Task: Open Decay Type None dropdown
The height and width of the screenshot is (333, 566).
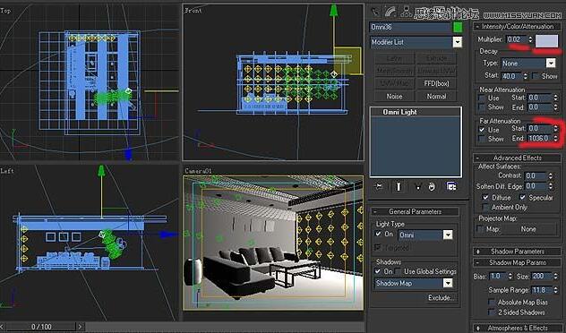Action: pyautogui.click(x=551, y=64)
